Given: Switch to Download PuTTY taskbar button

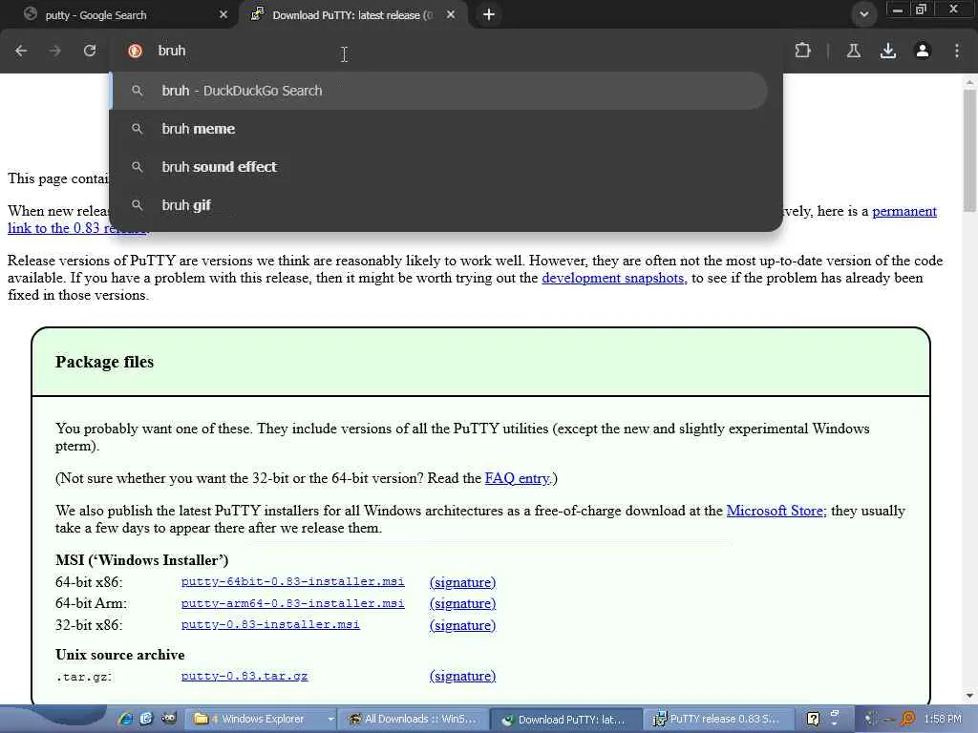Looking at the screenshot, I should point(565,720).
